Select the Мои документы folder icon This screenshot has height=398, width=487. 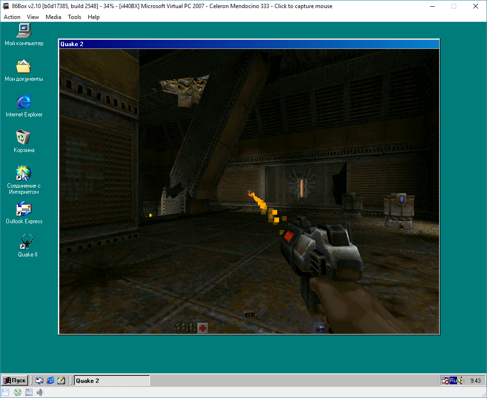click(24, 70)
